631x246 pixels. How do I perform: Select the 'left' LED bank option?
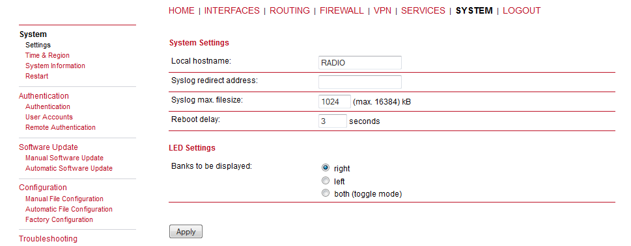326,180
